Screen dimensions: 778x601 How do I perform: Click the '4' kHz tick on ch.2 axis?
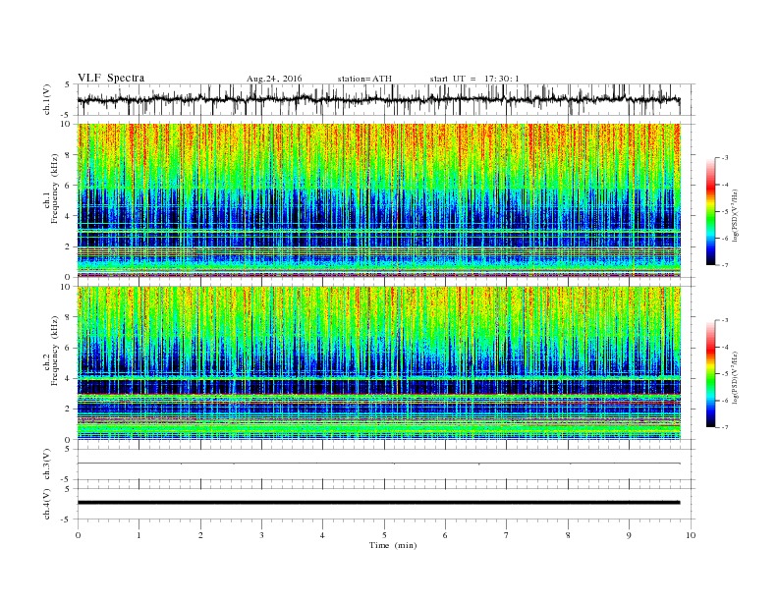69,379
